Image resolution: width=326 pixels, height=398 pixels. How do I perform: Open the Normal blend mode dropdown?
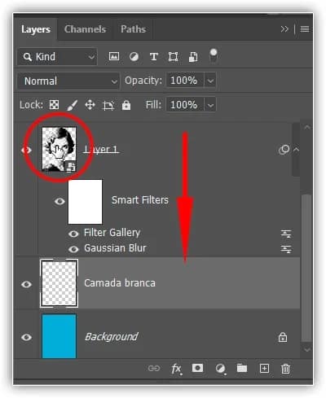point(68,81)
